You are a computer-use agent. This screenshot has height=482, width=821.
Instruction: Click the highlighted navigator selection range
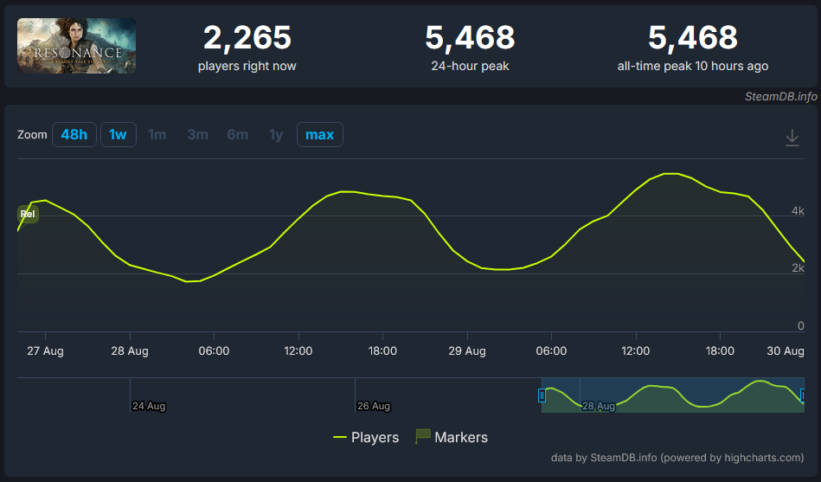click(x=673, y=395)
